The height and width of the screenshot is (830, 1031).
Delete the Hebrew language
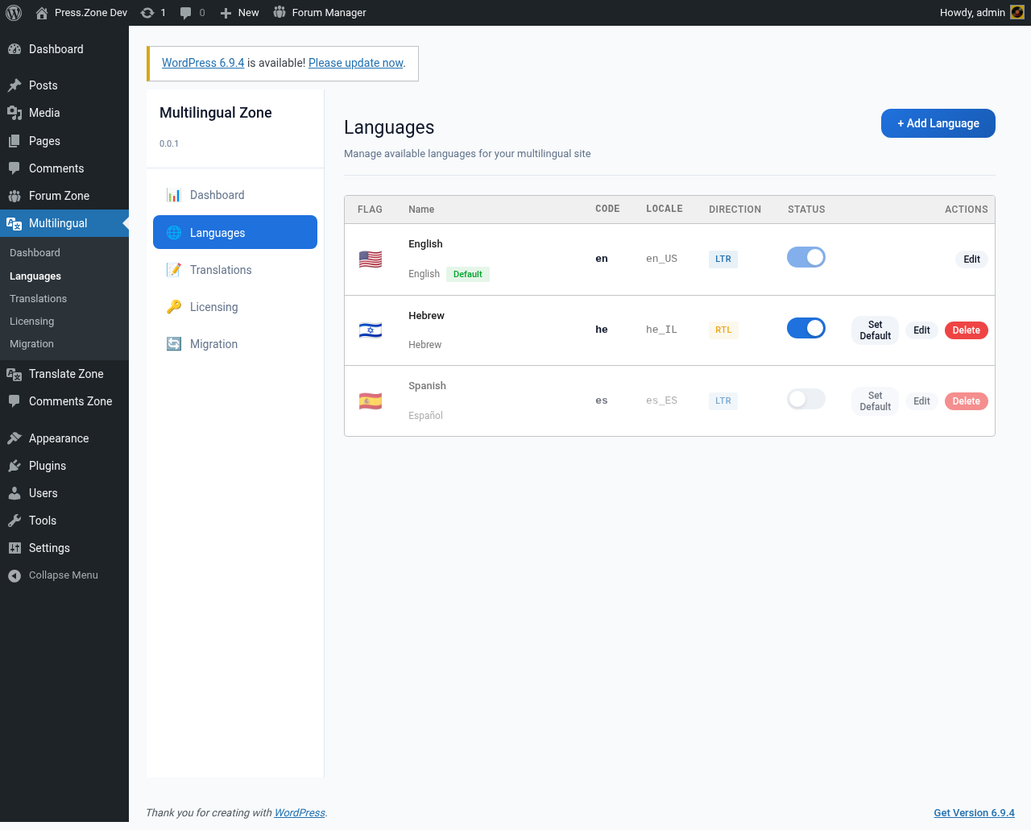[x=967, y=330]
